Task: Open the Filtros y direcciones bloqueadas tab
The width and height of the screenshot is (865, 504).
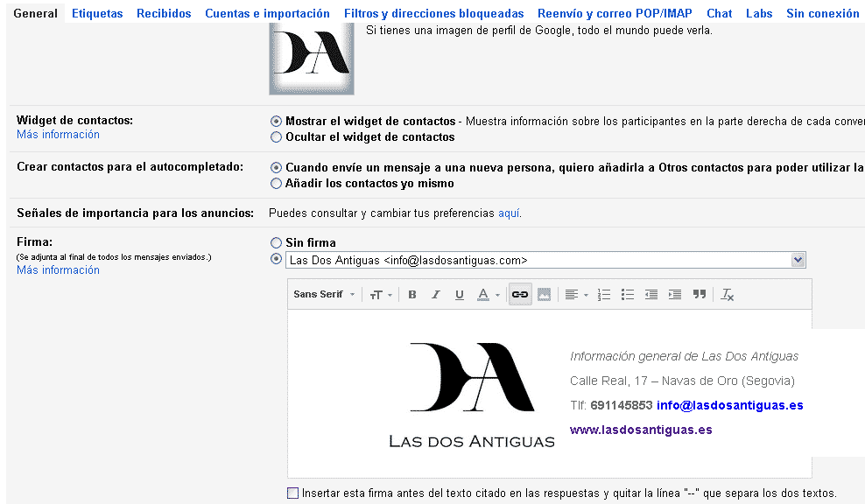Action: (x=433, y=13)
